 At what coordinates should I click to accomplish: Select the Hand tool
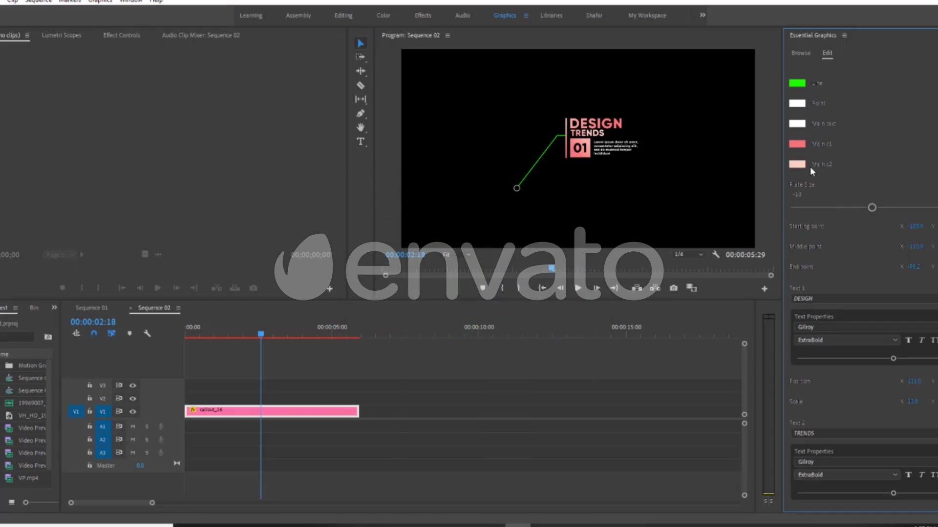360,128
